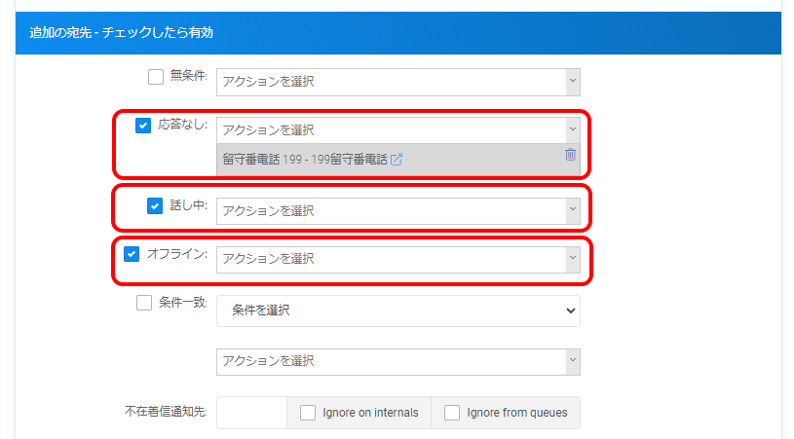The image size is (794, 439).
Task: Open the 話し中 action dropdown
Action: (397, 210)
